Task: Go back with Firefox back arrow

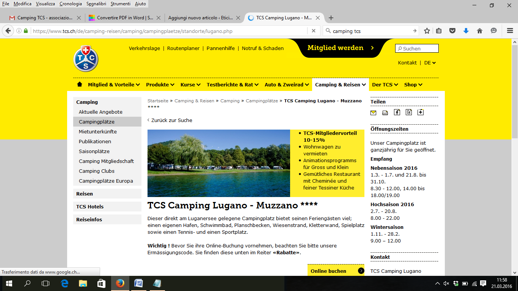Action: (x=8, y=31)
